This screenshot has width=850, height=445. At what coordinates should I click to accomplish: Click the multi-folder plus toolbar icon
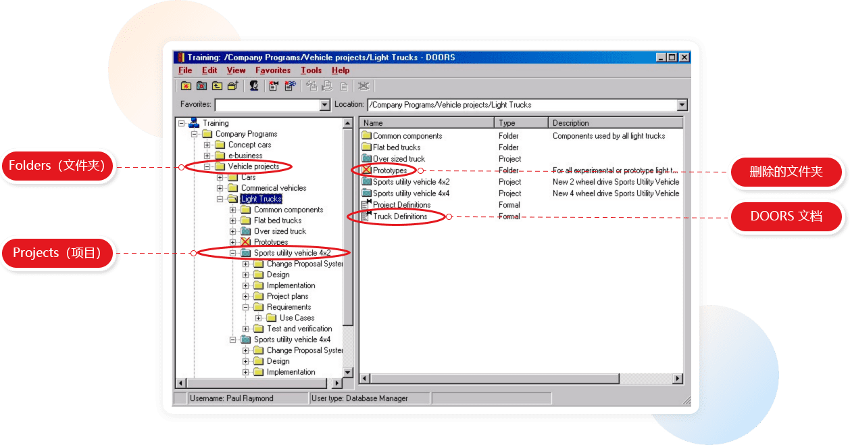pyautogui.click(x=232, y=86)
